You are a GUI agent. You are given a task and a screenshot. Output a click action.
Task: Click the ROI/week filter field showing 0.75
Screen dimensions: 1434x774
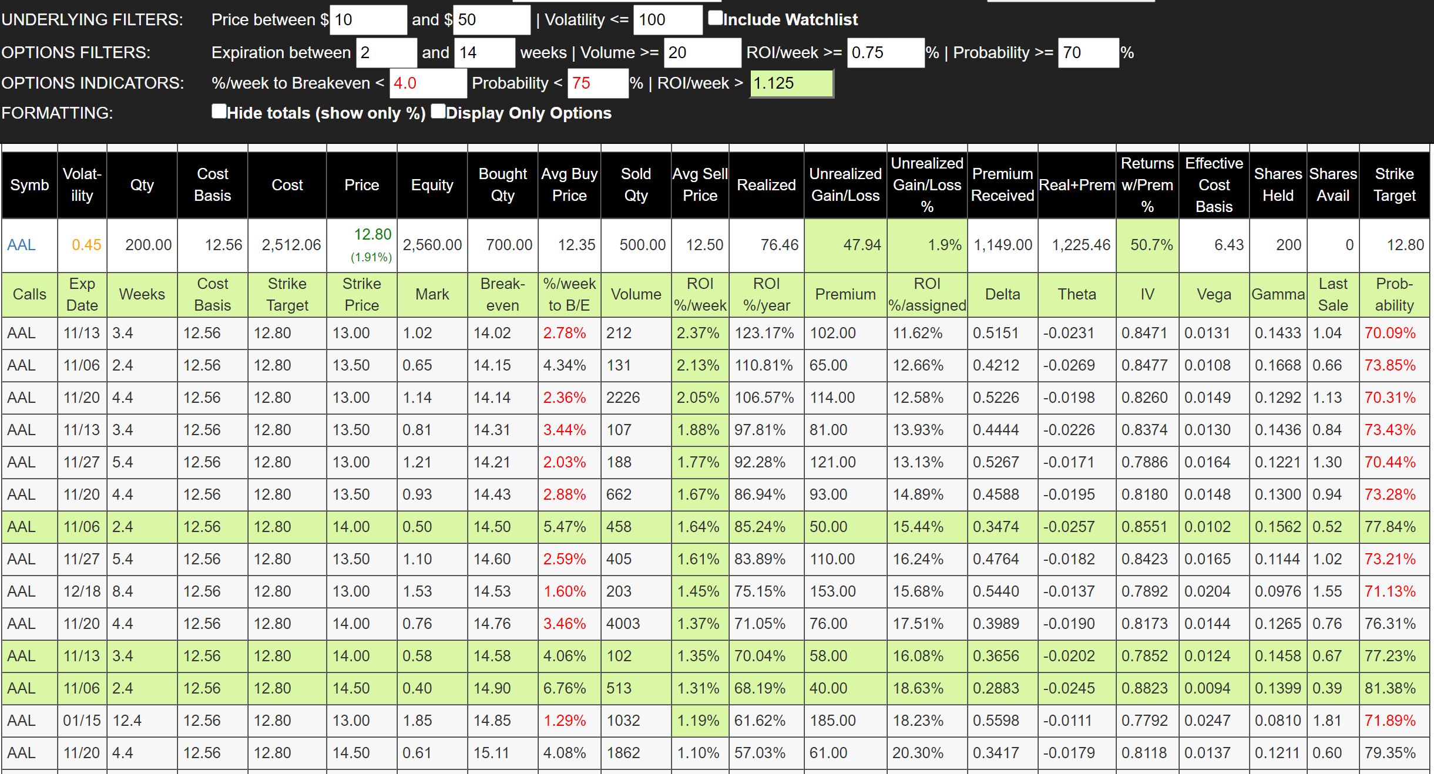click(886, 53)
